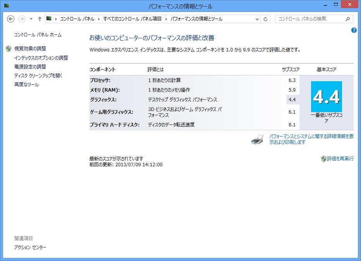Screen dimensions: 361x261
Task: Click the コンポーネント column header
Action: coord(103,70)
